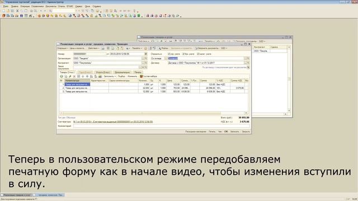Viewport: 358px width, 201px height.
Task: Open the ЭДО dropdown in document toolbar
Action: coord(224,49)
